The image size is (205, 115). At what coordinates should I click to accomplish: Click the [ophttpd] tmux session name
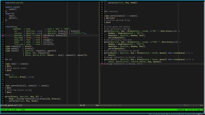click(x=5, y=110)
